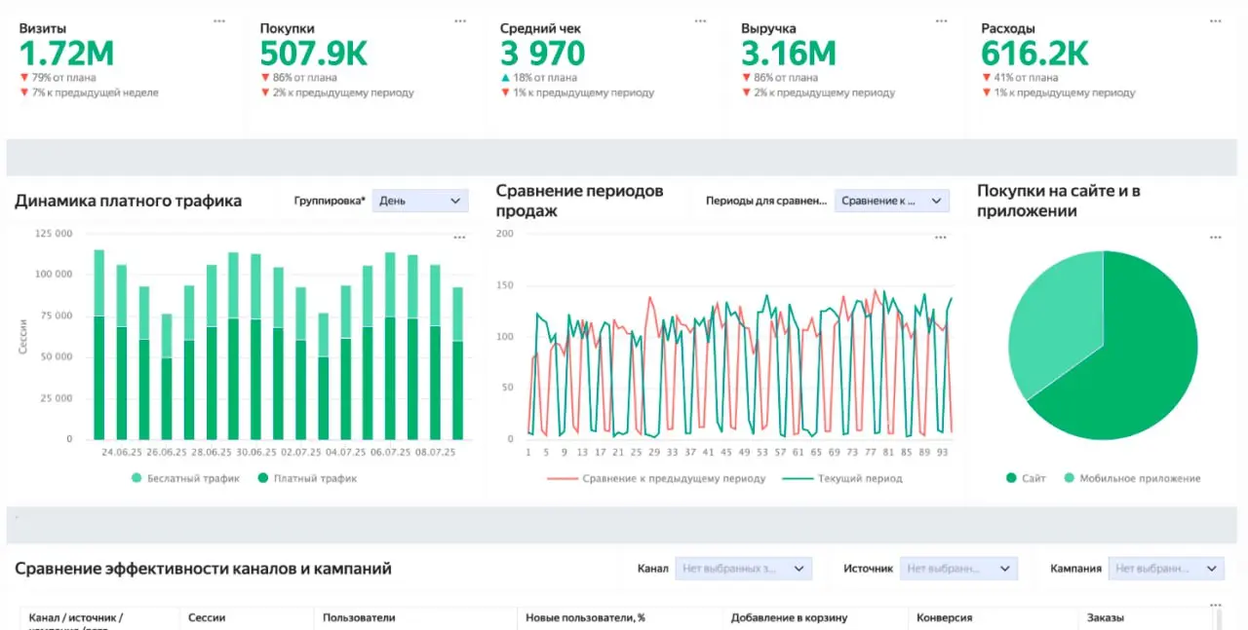Expand the Кампания filter dropdown
This screenshot has height=630, width=1248.
coord(1165,569)
